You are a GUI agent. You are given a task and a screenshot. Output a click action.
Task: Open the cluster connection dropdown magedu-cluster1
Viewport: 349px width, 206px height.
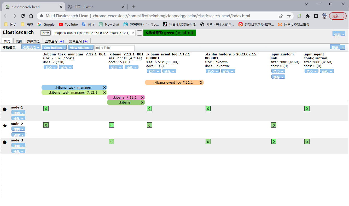pyautogui.click(x=94, y=33)
